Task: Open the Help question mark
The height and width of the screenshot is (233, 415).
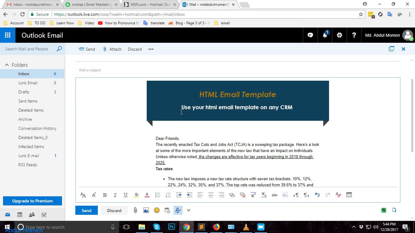Action: tap(354, 35)
